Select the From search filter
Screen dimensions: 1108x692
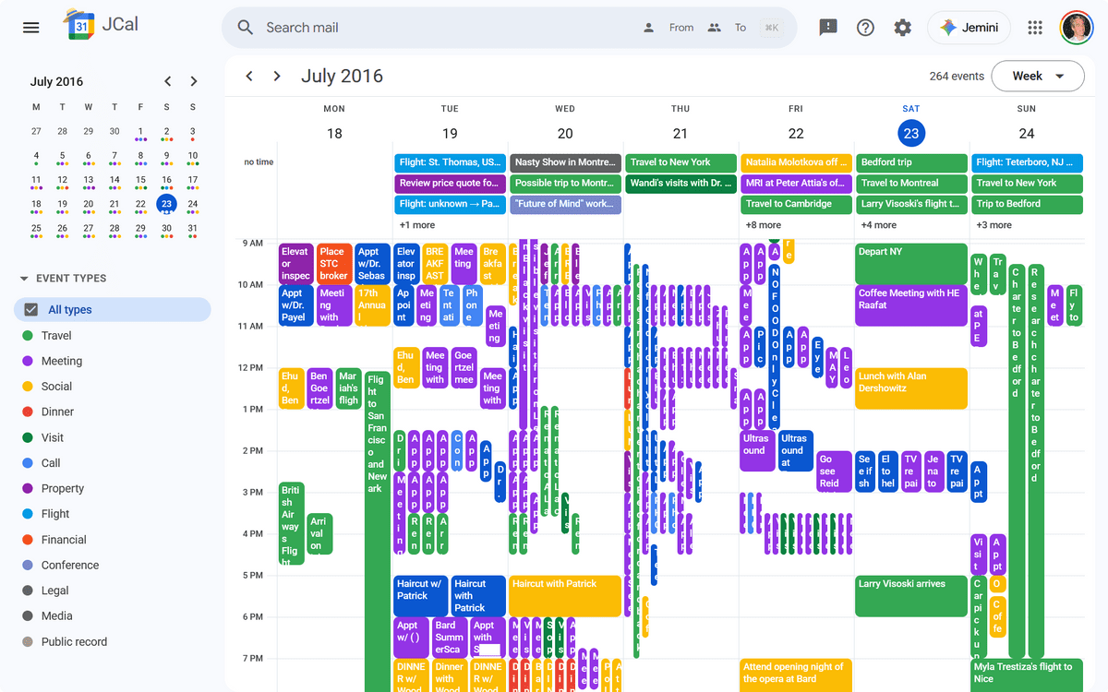(x=668, y=28)
